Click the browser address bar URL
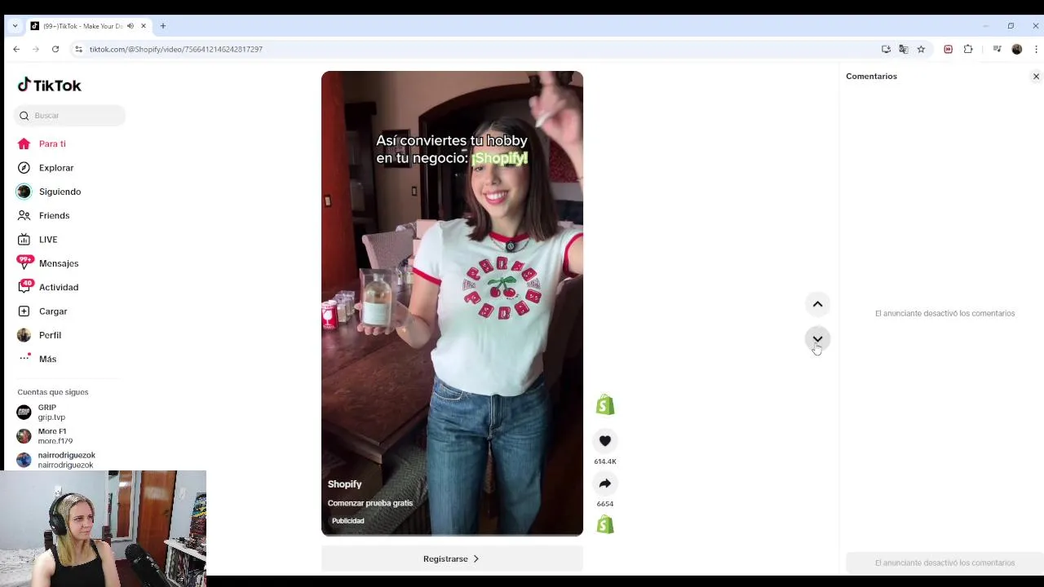The image size is (1044, 587). pyautogui.click(x=176, y=49)
